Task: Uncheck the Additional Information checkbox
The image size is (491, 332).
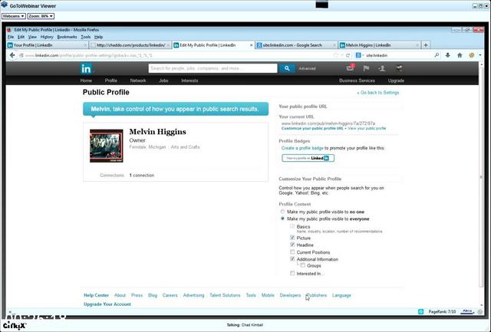Action: 292,259
